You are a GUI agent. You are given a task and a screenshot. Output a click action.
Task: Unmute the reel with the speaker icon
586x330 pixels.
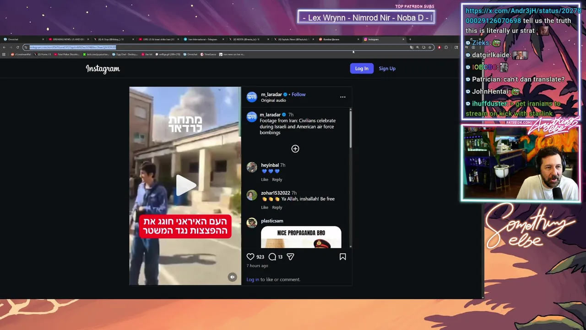232,277
